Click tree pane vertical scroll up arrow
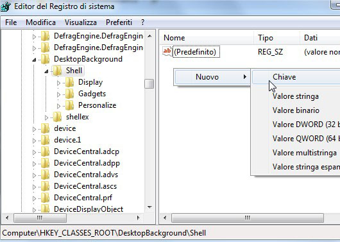 pyautogui.click(x=149, y=36)
